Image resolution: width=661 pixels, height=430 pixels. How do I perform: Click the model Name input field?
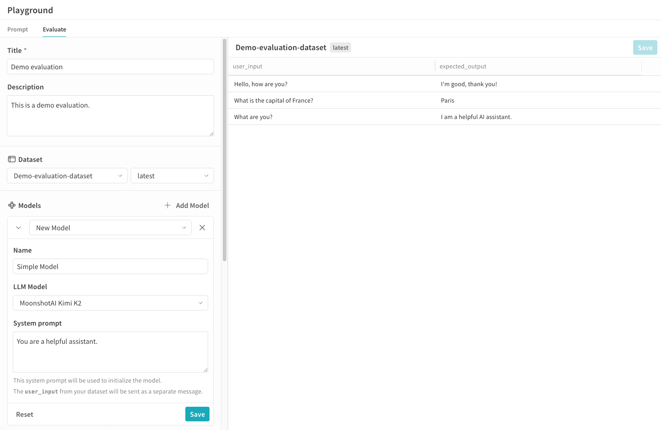pyautogui.click(x=110, y=266)
